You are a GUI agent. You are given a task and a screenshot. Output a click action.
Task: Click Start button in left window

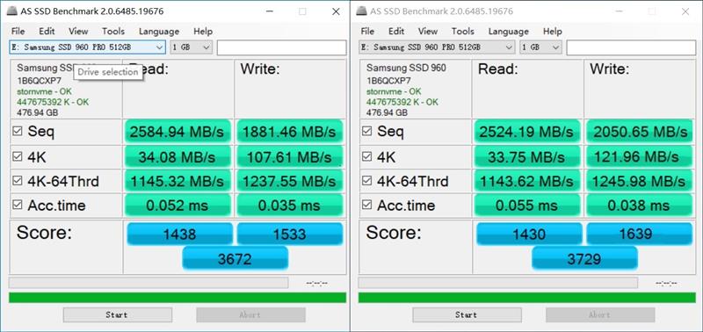117,314
